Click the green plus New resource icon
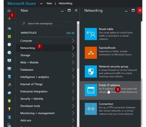The image size is (146, 127). [x=9, y=19]
